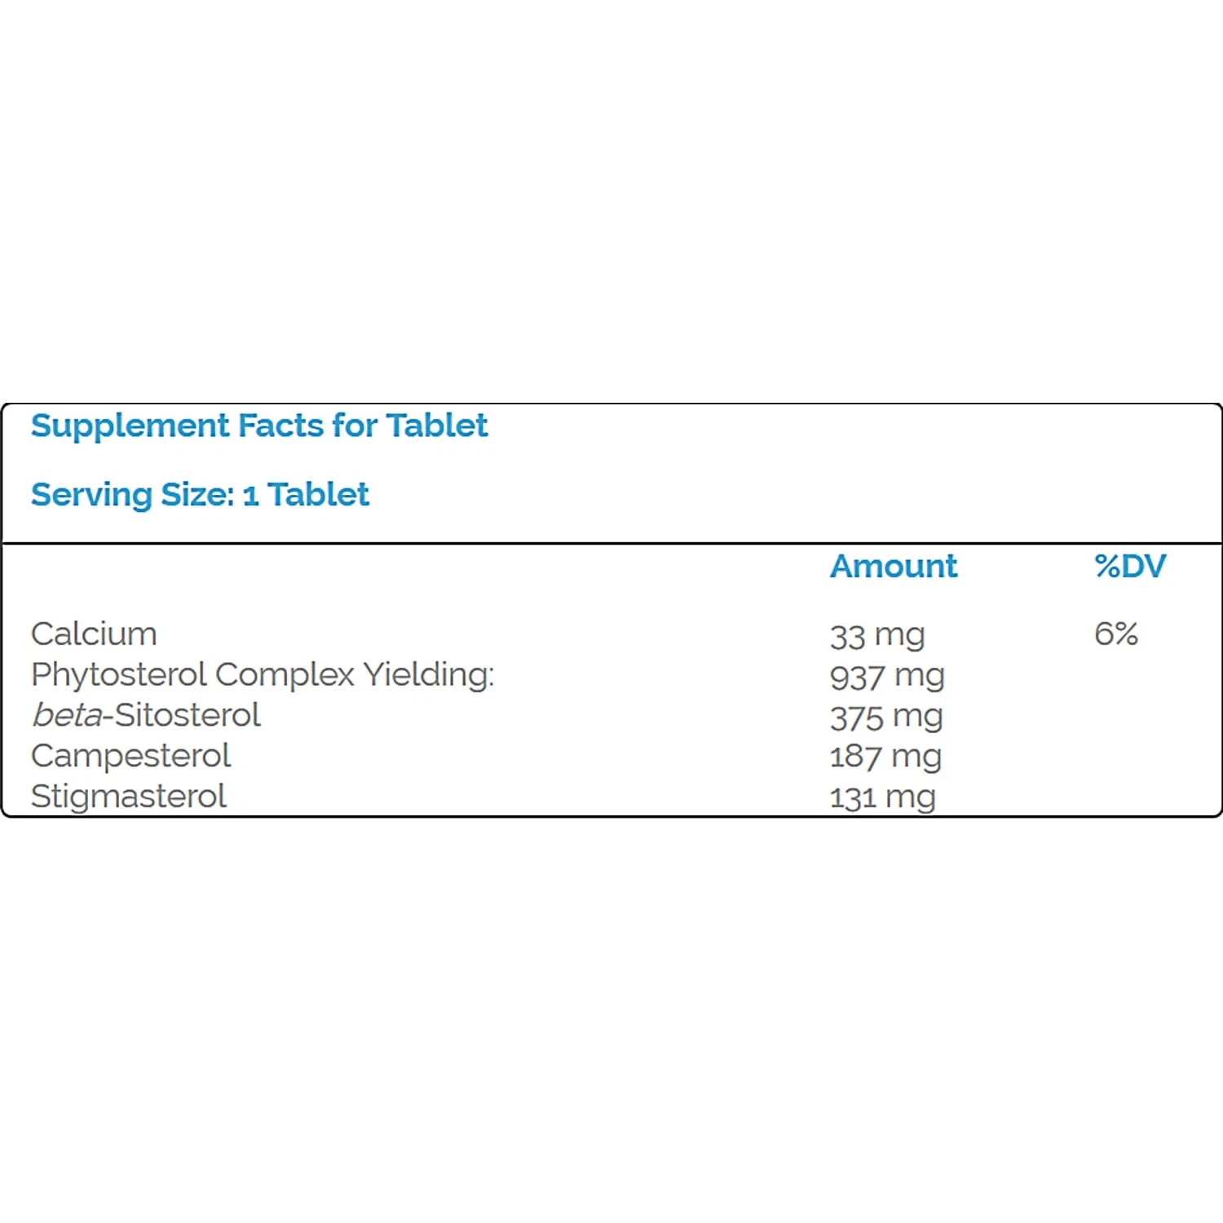Click the 131 mg Stigmasterol amount

click(882, 797)
